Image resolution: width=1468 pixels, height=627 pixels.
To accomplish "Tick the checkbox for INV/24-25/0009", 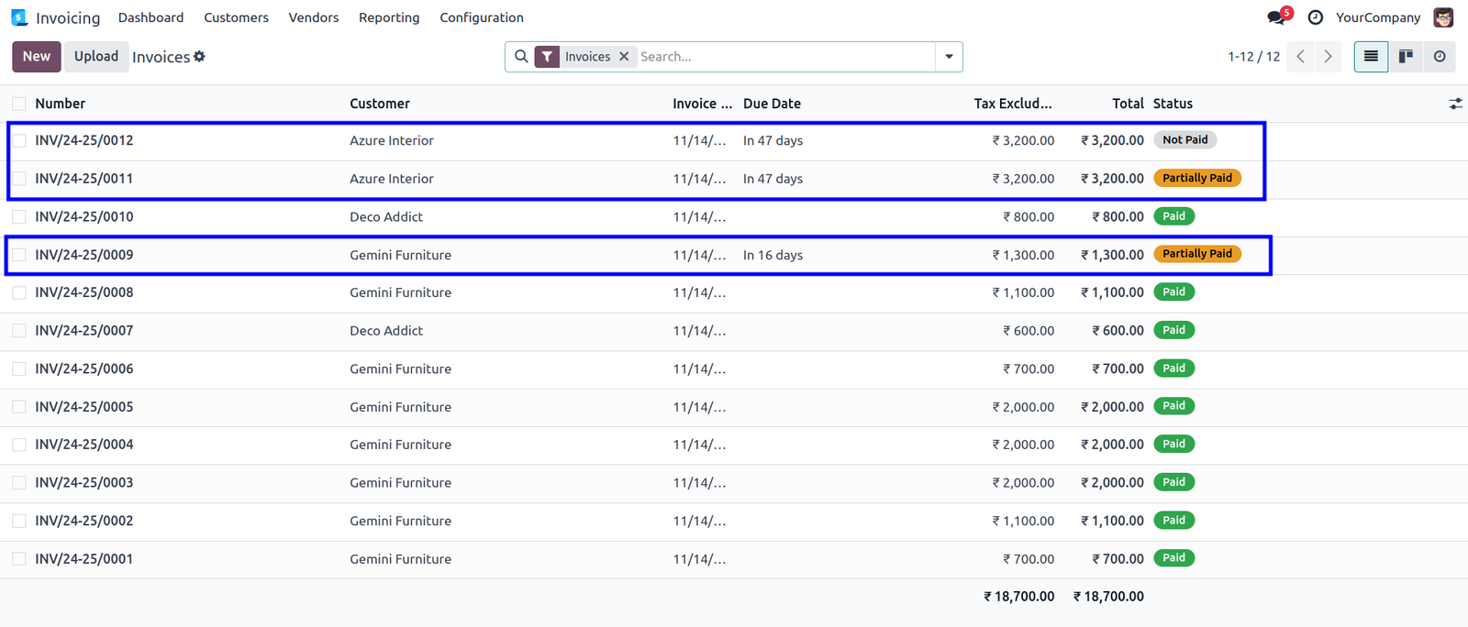I will coord(19,255).
